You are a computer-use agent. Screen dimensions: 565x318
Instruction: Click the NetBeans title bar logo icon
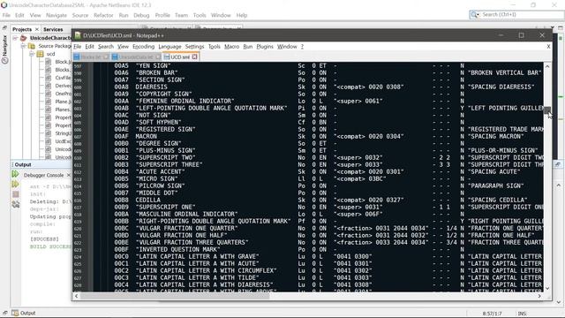click(4, 5)
